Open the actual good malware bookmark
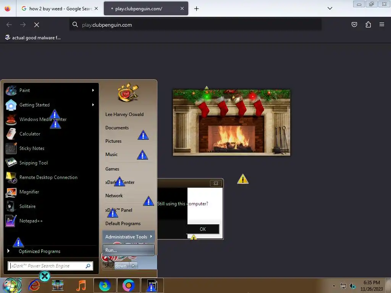 pos(33,38)
